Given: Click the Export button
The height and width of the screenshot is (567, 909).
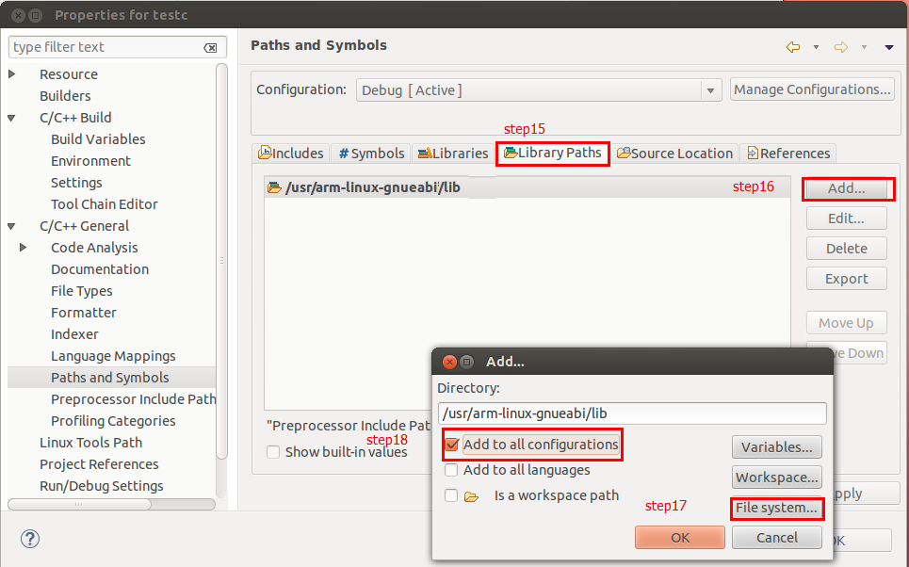Looking at the screenshot, I should [847, 279].
